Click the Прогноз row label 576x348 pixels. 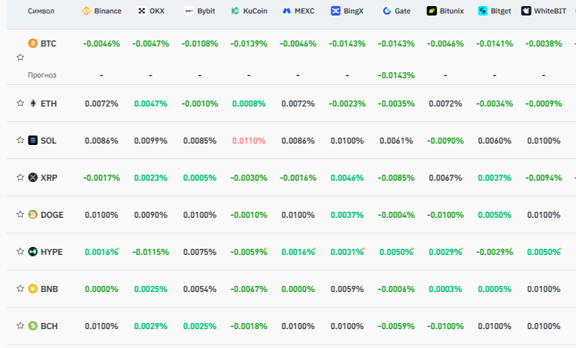click(x=42, y=75)
